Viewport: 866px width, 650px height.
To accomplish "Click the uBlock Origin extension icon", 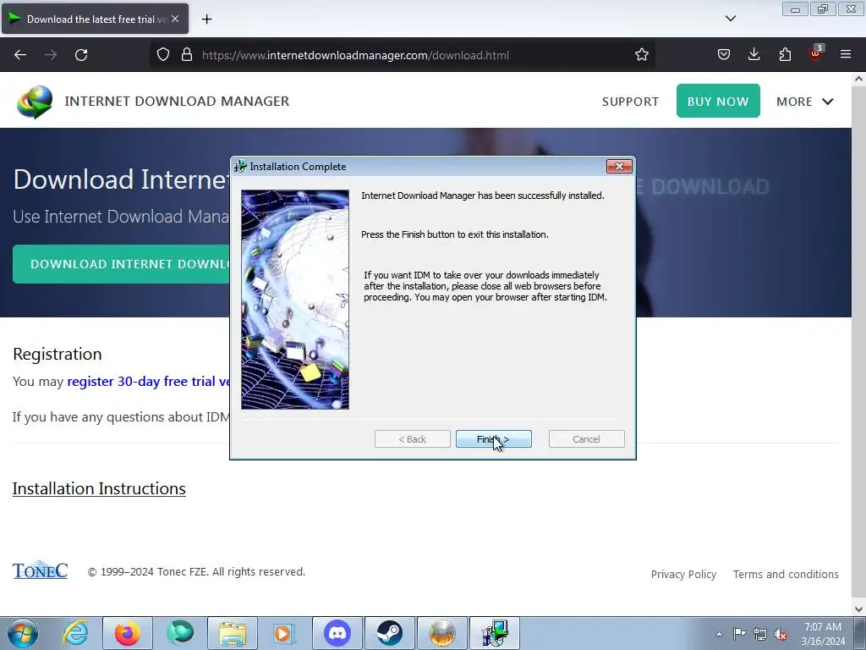I will pyautogui.click(x=816, y=53).
